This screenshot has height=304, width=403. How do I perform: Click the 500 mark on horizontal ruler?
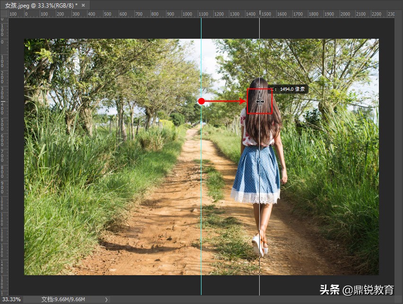(x=107, y=14)
